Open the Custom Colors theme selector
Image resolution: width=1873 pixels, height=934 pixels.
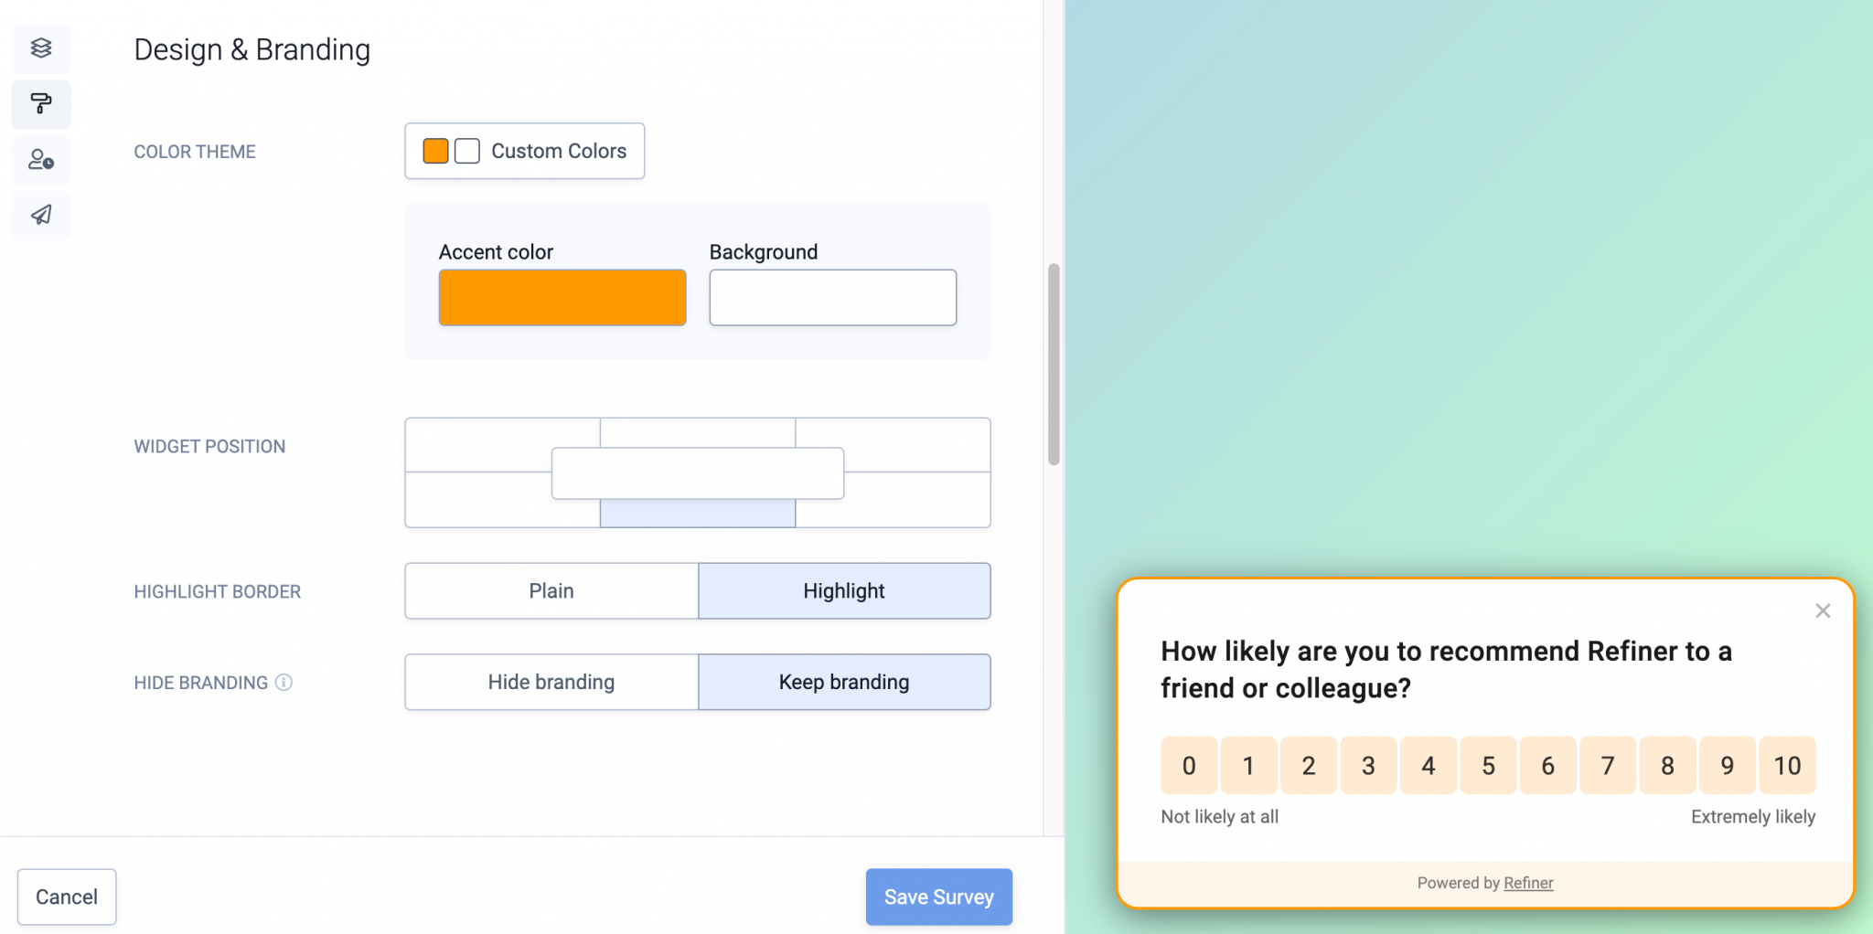tap(524, 151)
